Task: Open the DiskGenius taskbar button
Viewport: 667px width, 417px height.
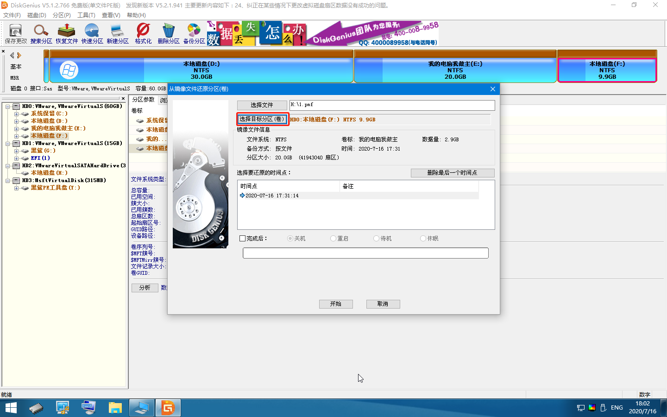Action: click(x=168, y=408)
